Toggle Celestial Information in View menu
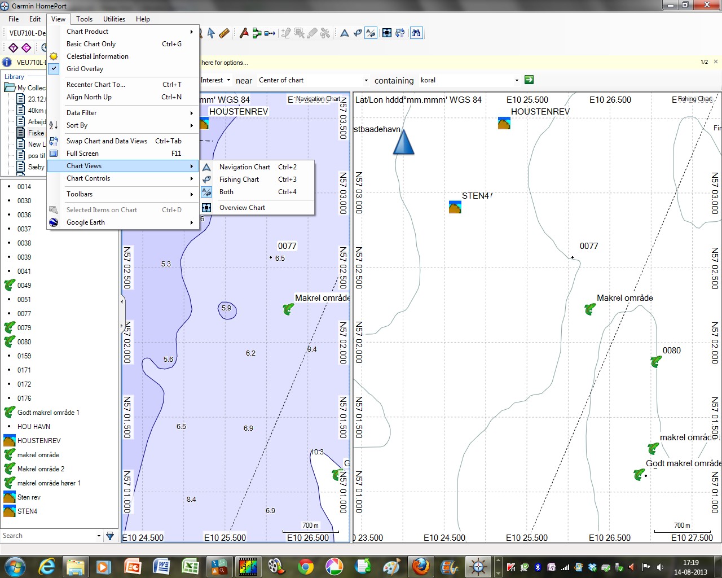Image resolution: width=722 pixels, height=578 pixels. (124, 56)
